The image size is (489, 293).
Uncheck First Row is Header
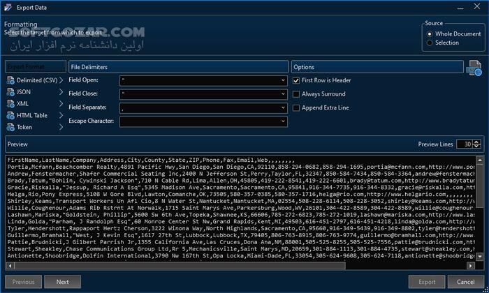pos(296,81)
